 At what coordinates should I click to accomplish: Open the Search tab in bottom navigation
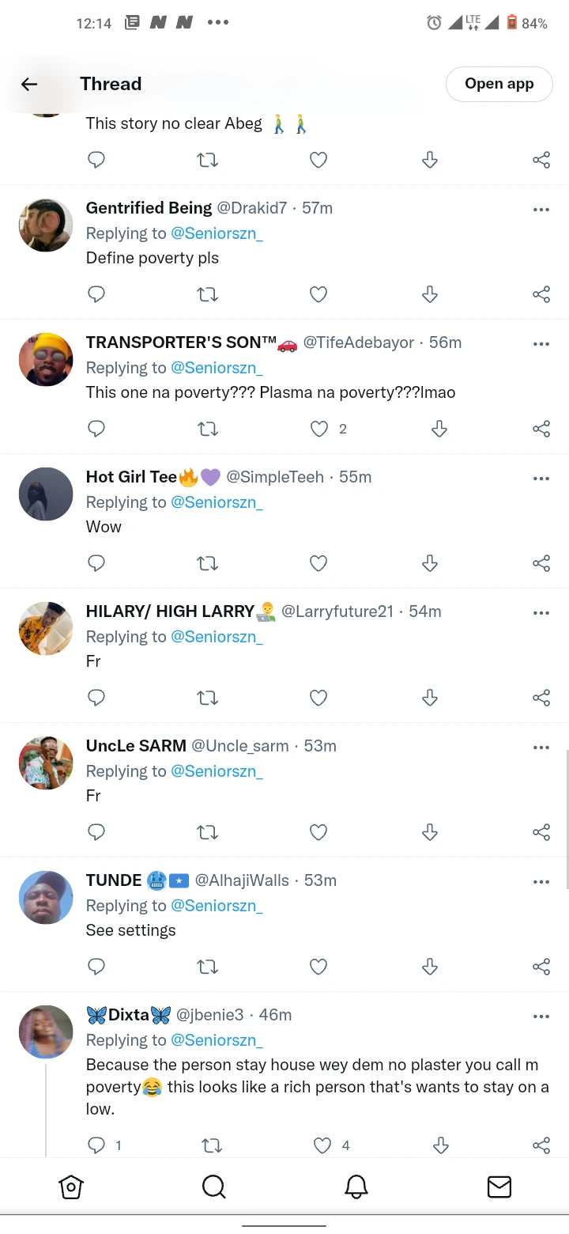click(x=213, y=1186)
